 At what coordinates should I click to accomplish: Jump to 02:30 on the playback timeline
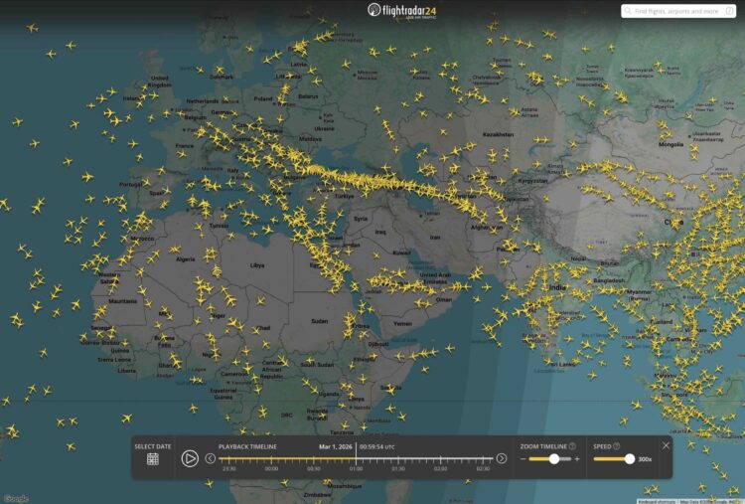[x=483, y=468]
